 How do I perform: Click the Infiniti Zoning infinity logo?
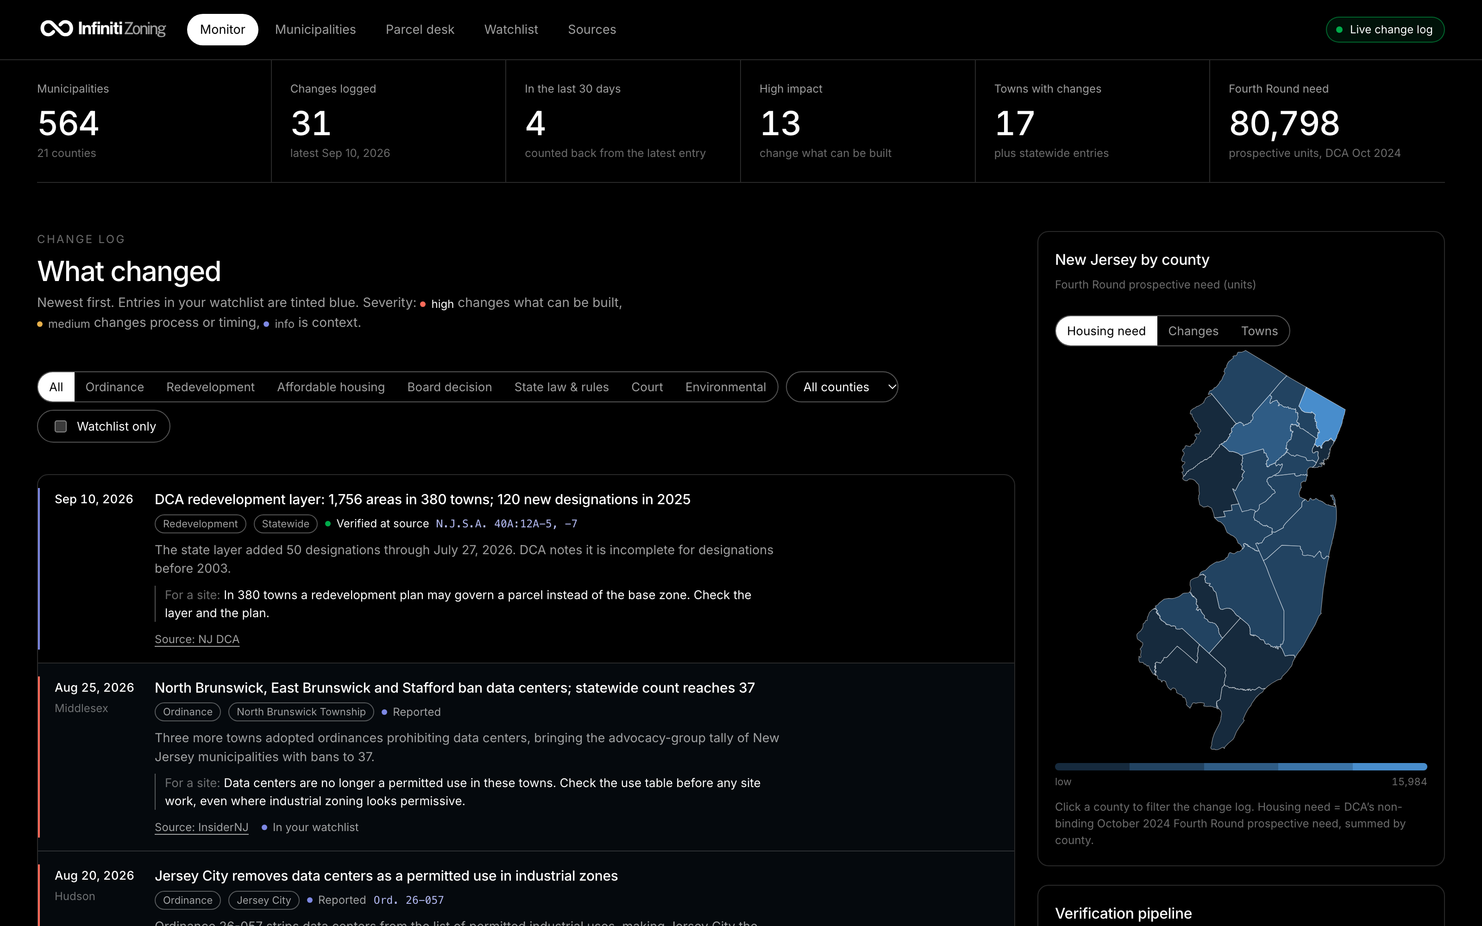click(x=57, y=29)
